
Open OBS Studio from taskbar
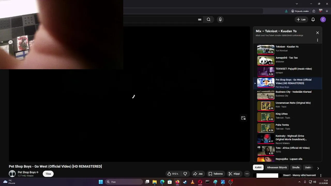[x=230, y=182]
